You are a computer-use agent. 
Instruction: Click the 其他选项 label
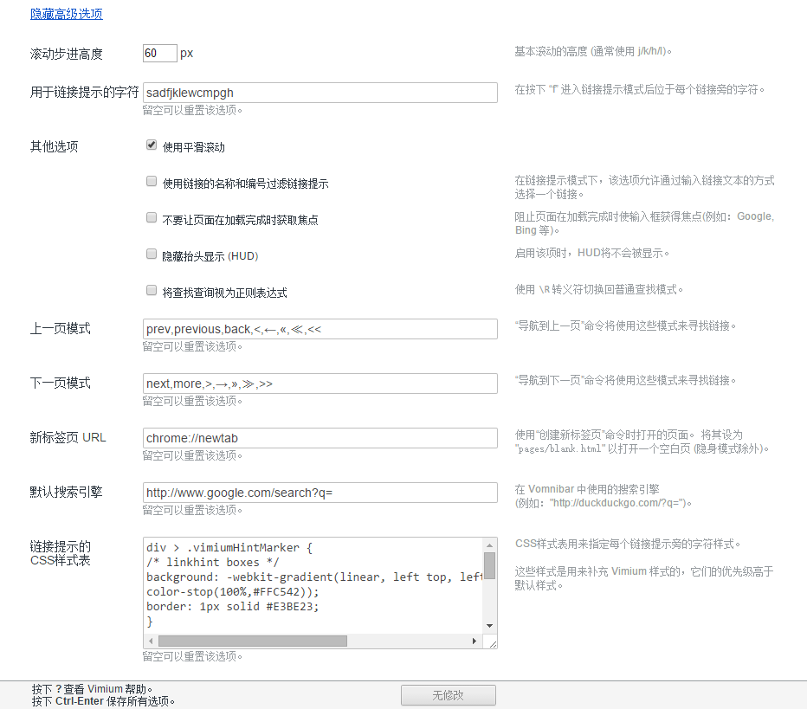pos(54,146)
